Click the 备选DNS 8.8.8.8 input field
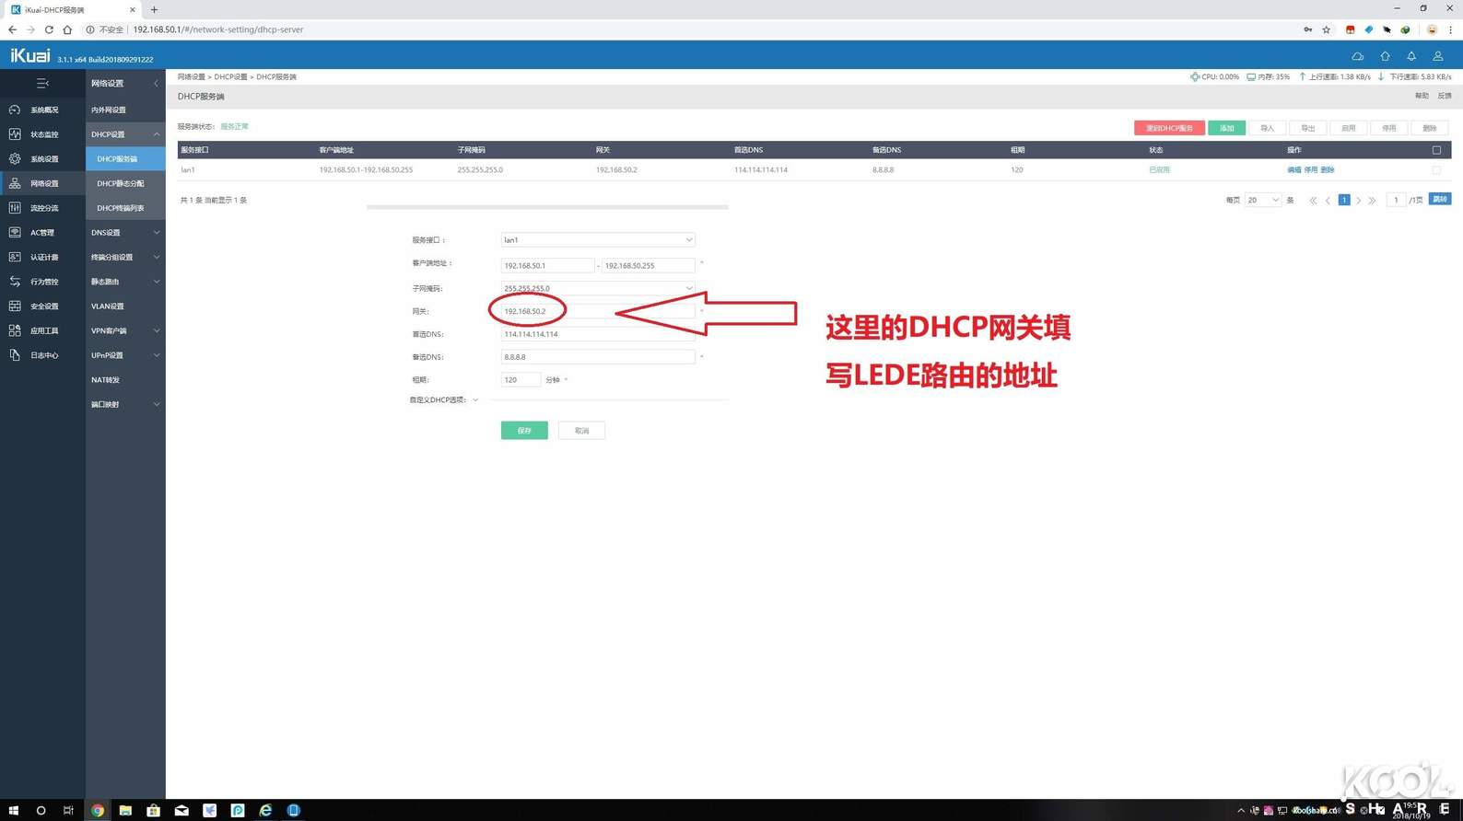1463x821 pixels. [598, 356]
